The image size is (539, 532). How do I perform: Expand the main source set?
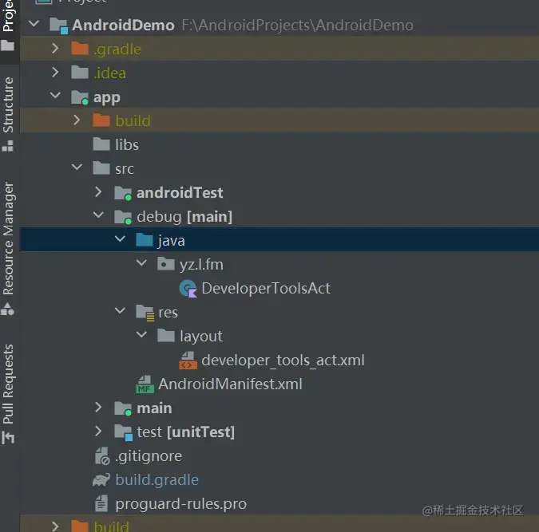98,408
